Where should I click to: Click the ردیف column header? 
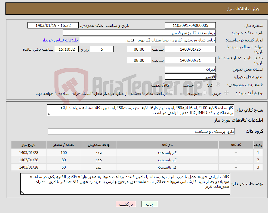tap(258, 145)
